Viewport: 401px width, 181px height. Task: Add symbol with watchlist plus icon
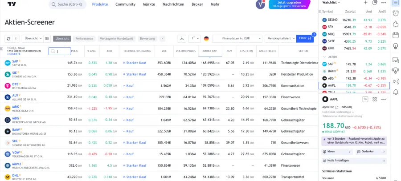click(366, 3)
